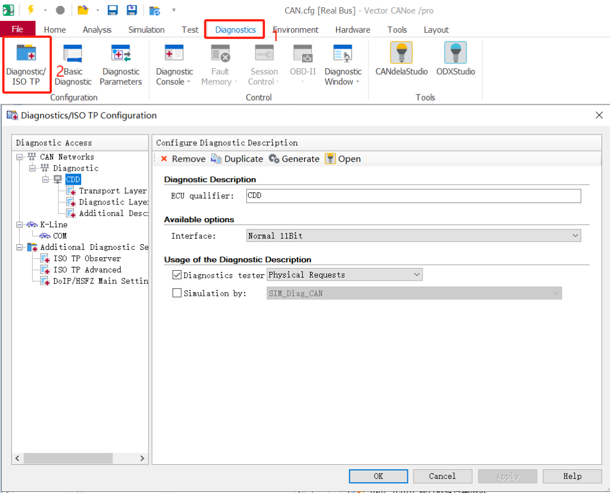The height and width of the screenshot is (493, 610).
Task: Switch to the Simulation ribbon tab
Action: tap(146, 30)
